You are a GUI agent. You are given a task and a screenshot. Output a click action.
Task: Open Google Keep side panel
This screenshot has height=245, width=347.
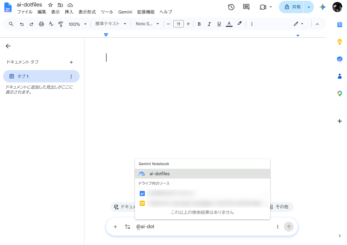pos(339,42)
